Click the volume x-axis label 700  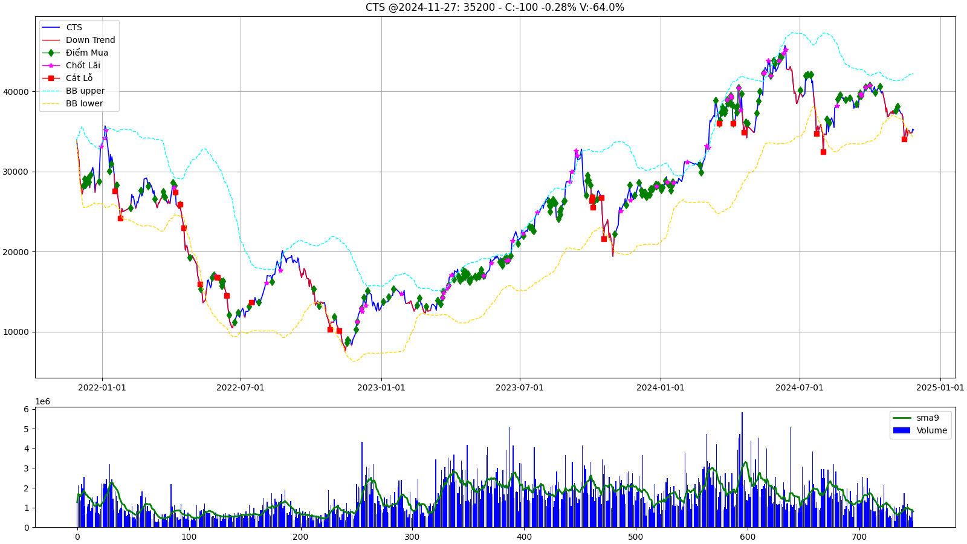(859, 537)
